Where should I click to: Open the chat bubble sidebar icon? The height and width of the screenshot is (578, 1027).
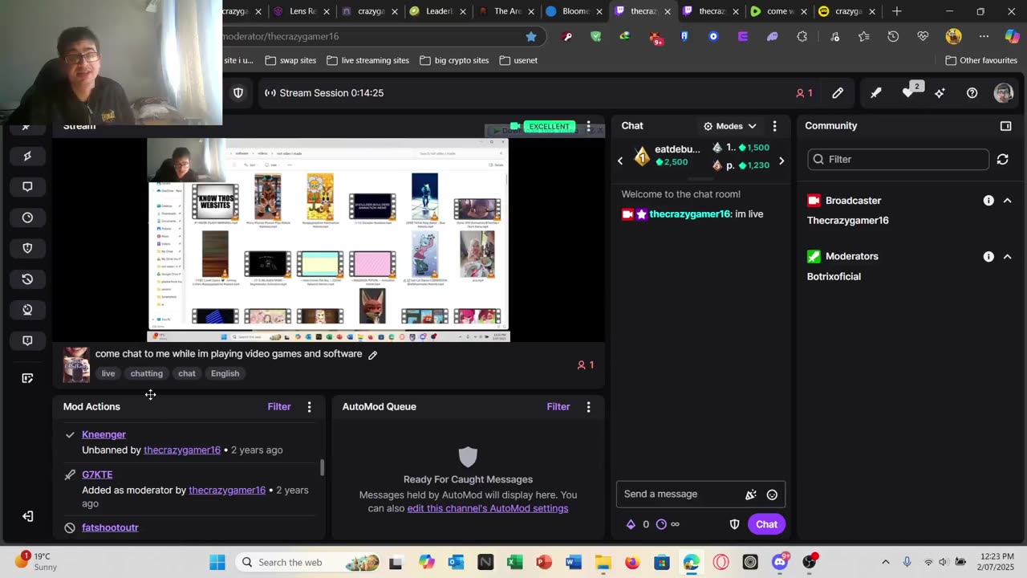[27, 186]
